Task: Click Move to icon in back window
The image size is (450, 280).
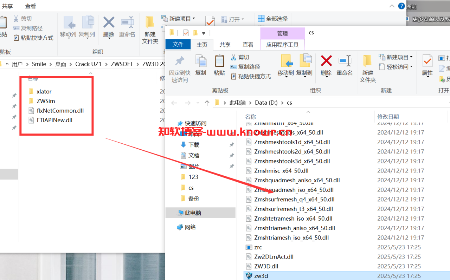Action: (x=69, y=22)
